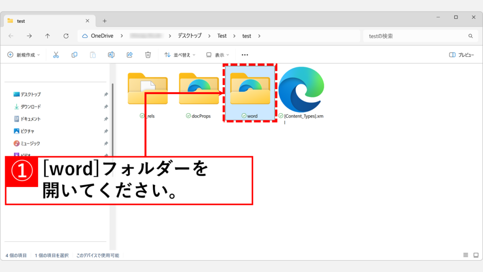This screenshot has height=272, width=483.
Task: Click the blurred user folder breadcrumb
Action: pos(146,36)
